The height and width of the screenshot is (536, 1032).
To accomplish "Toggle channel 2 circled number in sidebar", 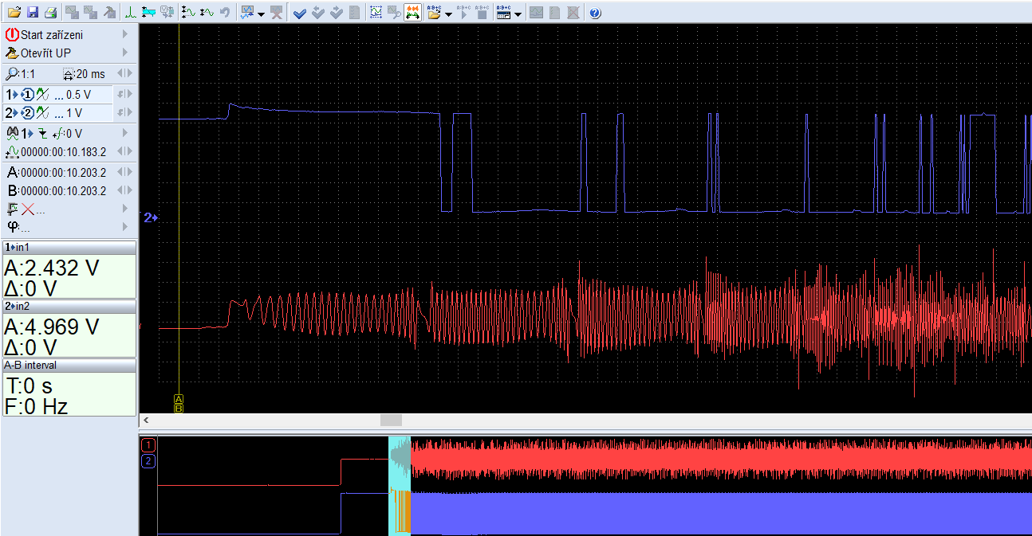I will (26, 113).
